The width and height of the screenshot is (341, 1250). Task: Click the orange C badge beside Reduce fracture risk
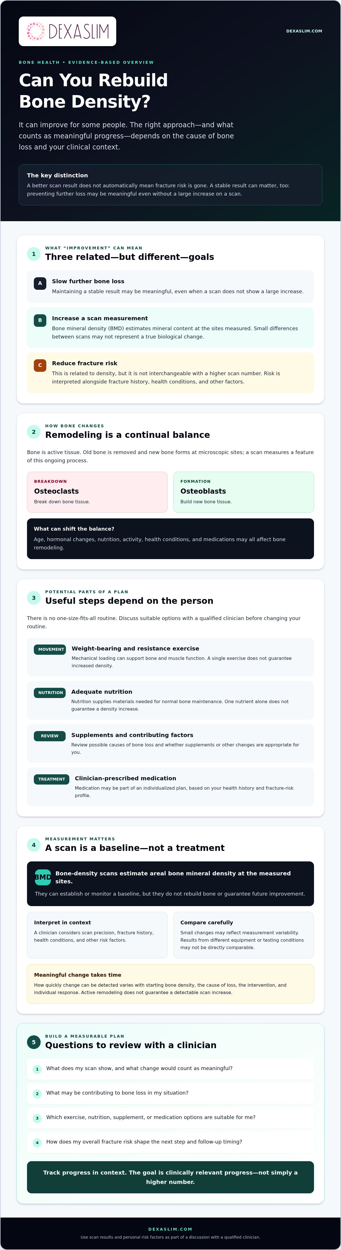point(40,366)
